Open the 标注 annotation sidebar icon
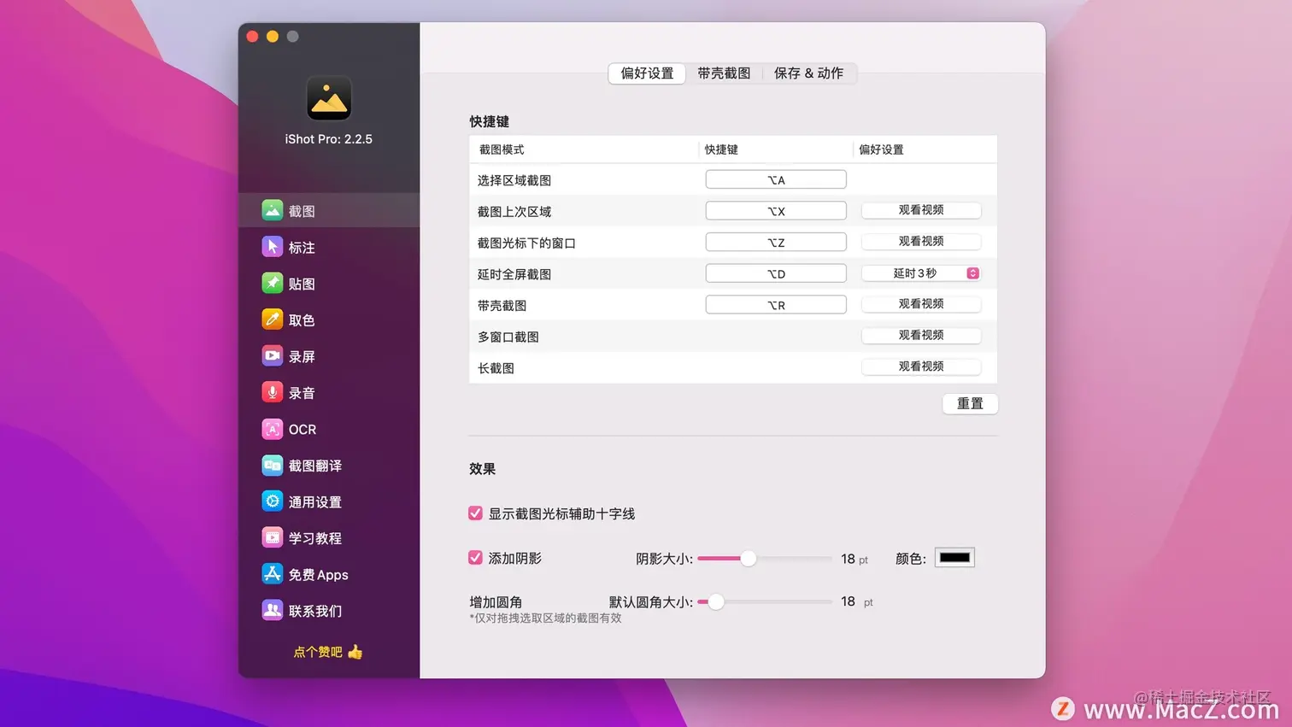Image resolution: width=1292 pixels, height=727 pixels. pyautogui.click(x=272, y=247)
